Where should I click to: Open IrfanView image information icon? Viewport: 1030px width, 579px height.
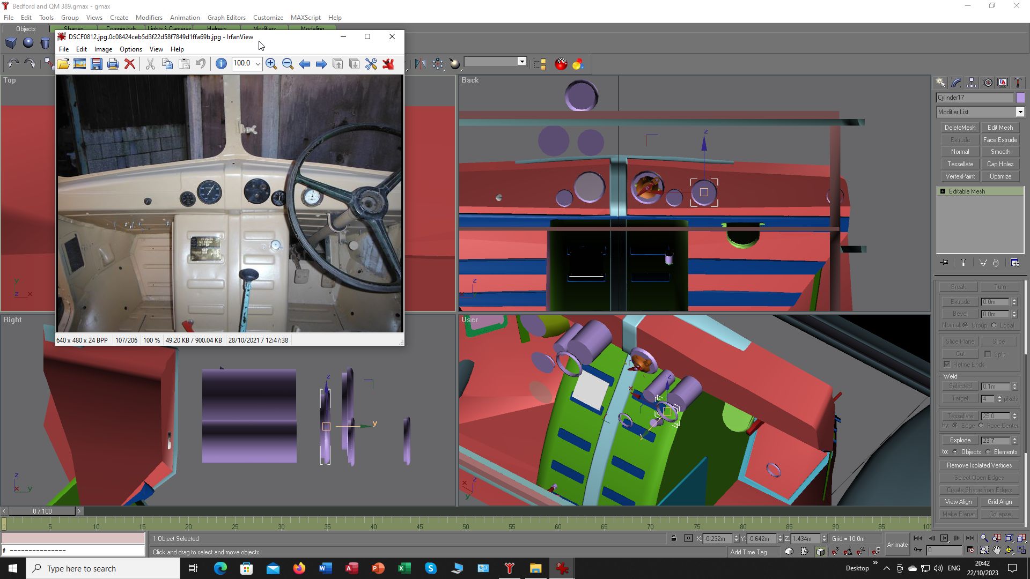click(x=221, y=64)
